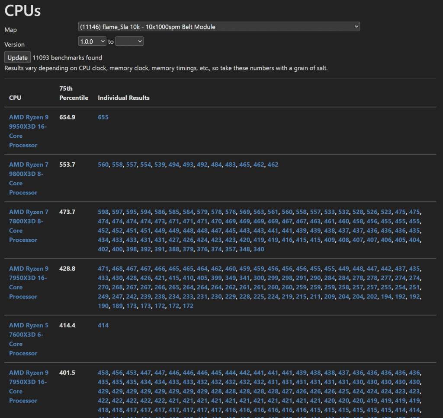Click the Version field label
Screen dimensions: 443x418
[x=14, y=44]
